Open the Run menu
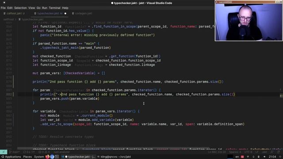Screen dimensions: 283x159 45,8
